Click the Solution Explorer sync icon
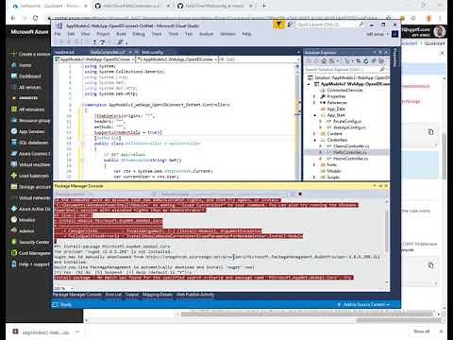 click(359, 61)
